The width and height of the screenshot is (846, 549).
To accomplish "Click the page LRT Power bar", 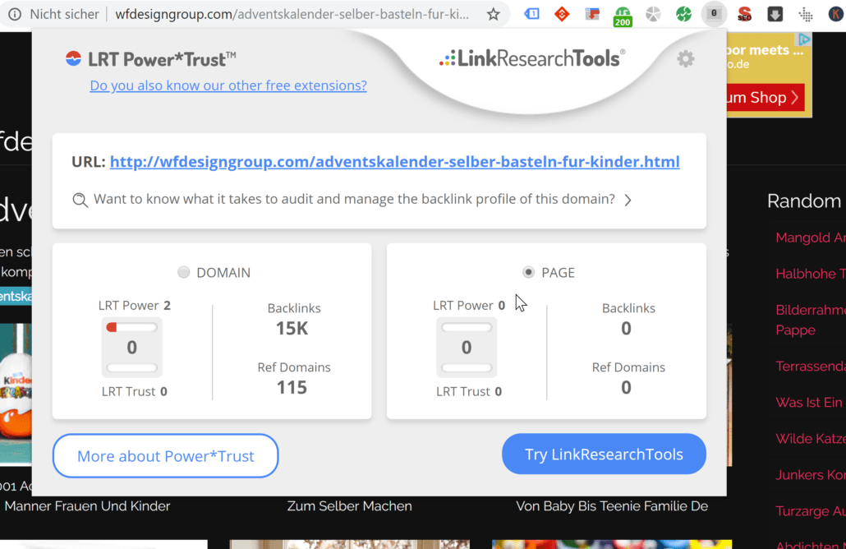I will [x=467, y=327].
